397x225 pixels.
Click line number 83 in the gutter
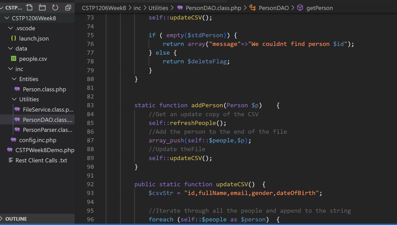point(90,105)
